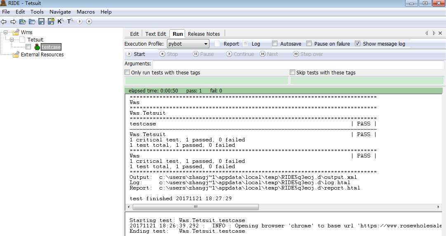Switch to the Edit tab
The height and width of the screenshot is (236, 446).
tap(134, 34)
